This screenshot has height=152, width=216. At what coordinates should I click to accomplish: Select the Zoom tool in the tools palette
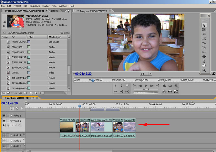(x=204, y=70)
